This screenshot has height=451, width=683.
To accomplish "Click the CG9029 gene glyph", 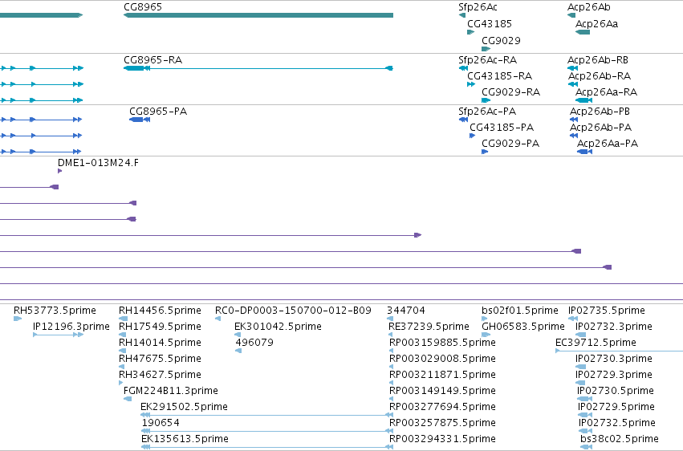I will click(486, 49).
